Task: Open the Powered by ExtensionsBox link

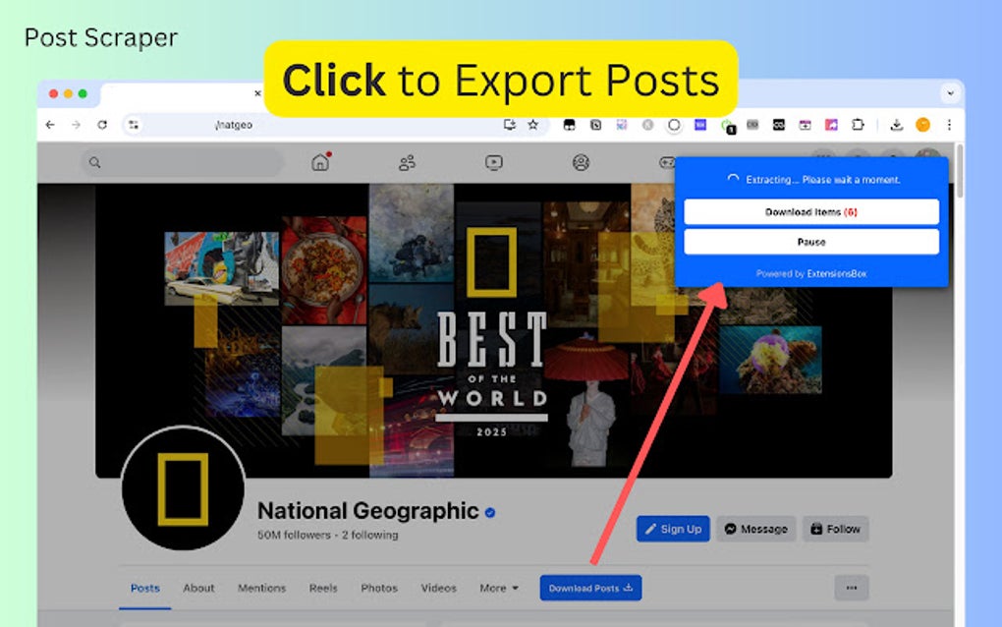Action: click(x=811, y=272)
